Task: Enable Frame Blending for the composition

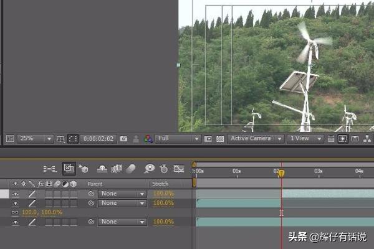Action: [117, 169]
